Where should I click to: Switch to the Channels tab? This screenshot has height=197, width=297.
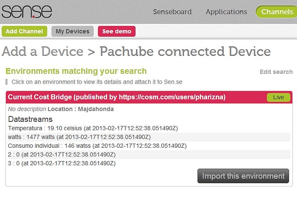pyautogui.click(x=277, y=12)
